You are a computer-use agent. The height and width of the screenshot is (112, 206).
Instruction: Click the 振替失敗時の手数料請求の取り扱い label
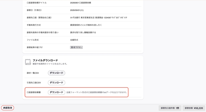(43, 33)
